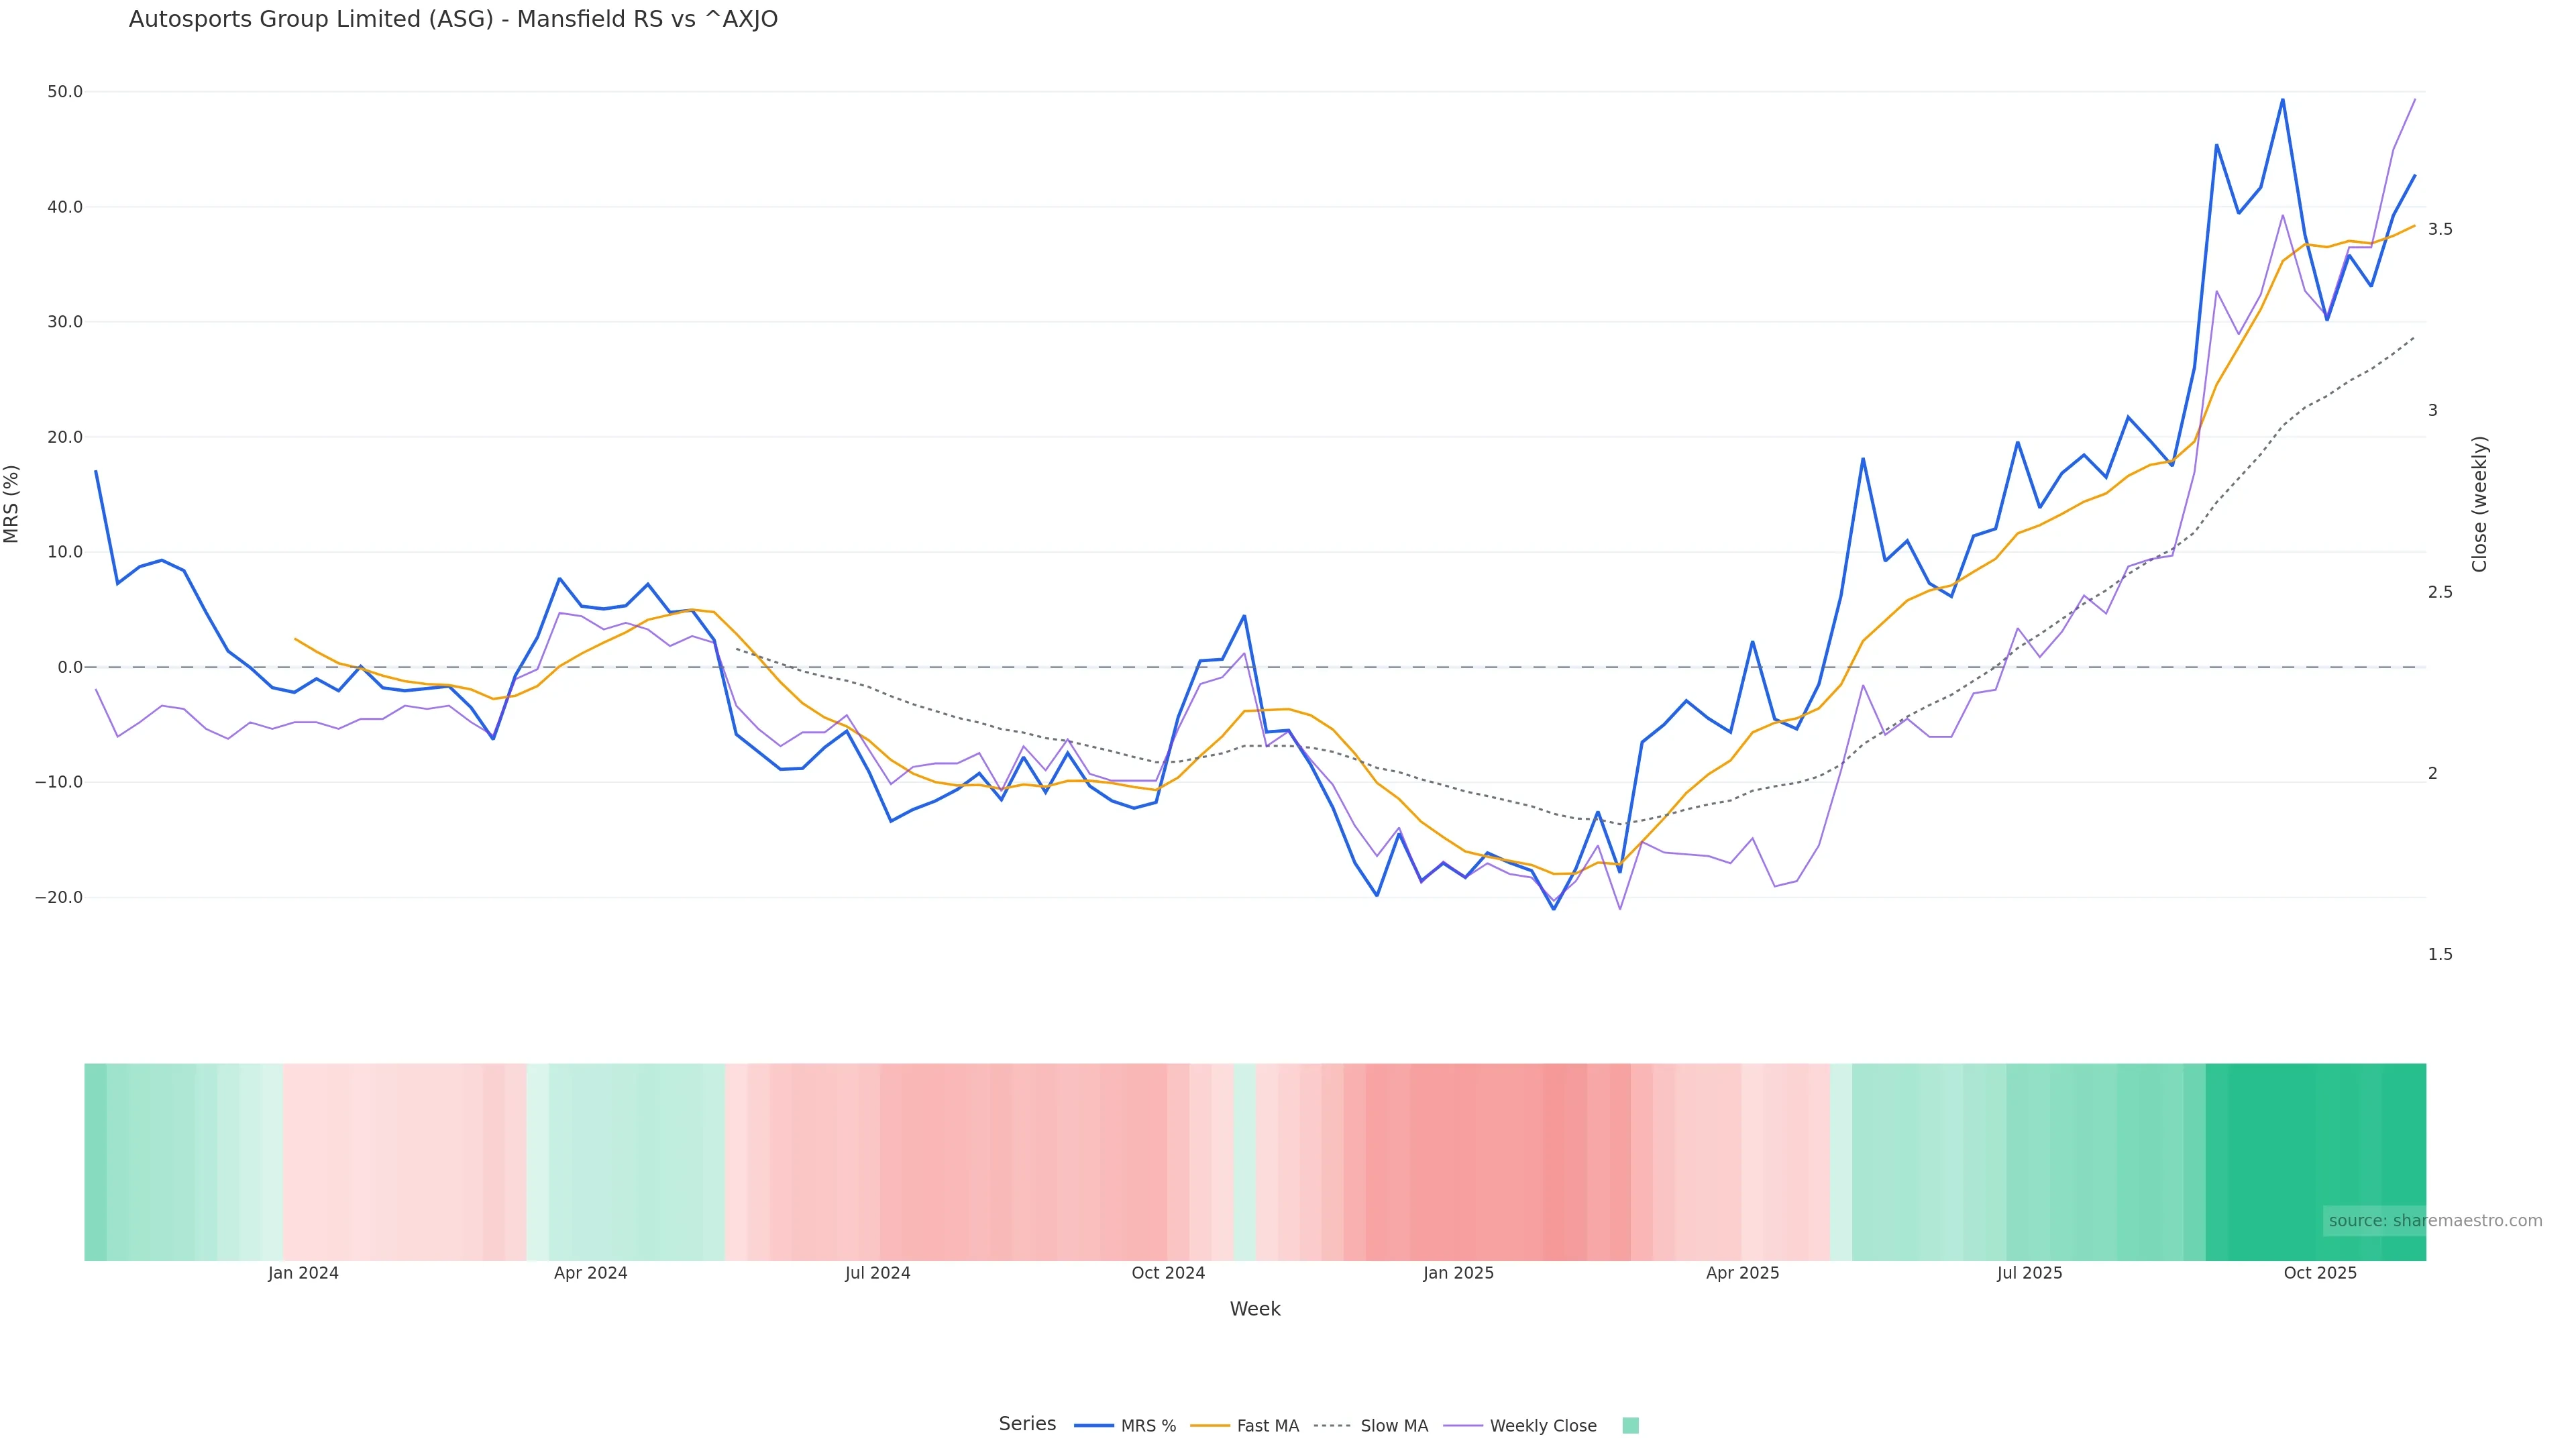Click the Series legend title
Screen dimensions: 2576x1449
[x=1027, y=1424]
